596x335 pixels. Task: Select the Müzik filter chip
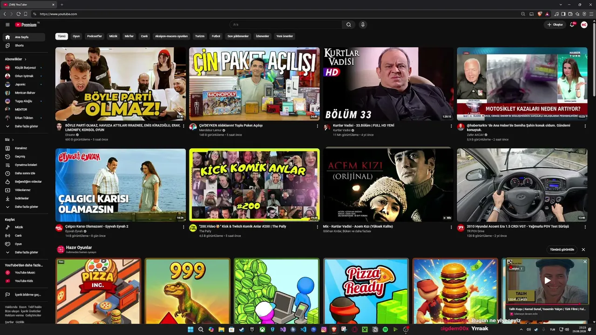[x=113, y=36]
